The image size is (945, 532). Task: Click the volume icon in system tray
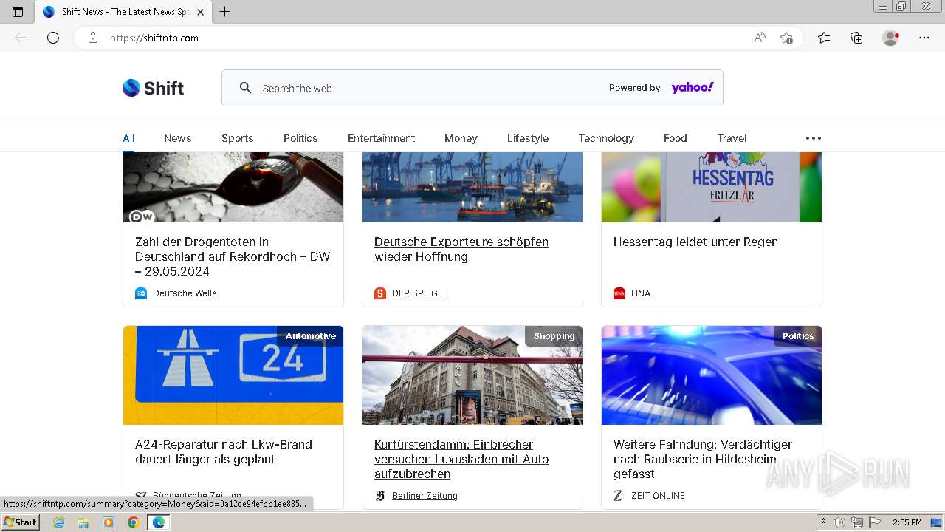[839, 522]
